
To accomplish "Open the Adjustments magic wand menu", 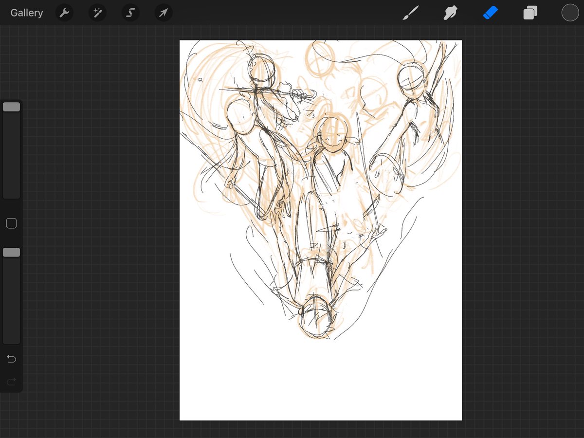I will (x=97, y=13).
